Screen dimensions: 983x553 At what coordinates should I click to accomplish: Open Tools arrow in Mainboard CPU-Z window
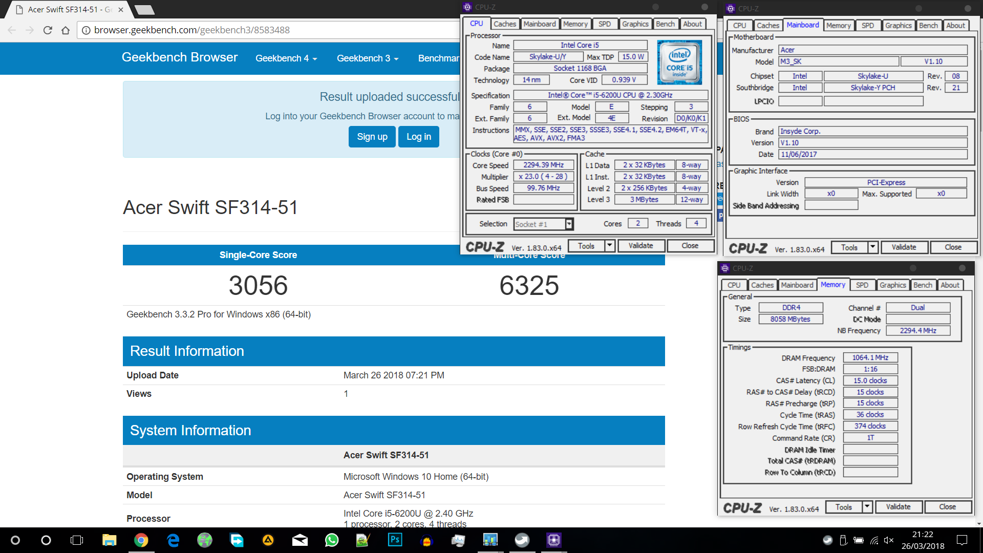click(872, 247)
